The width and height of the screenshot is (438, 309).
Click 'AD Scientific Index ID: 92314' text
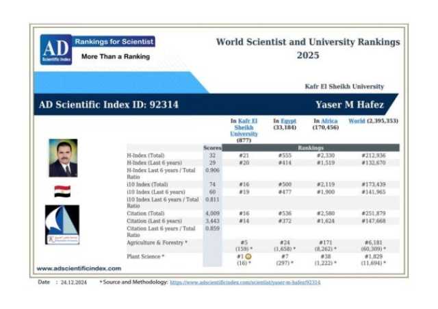[109, 105]
